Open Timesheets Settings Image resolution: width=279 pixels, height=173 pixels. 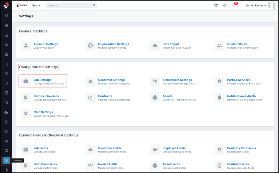[x=177, y=80]
